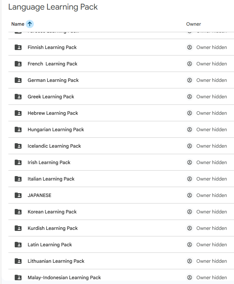The image size is (234, 284).
Task: Click the owner icon beside Italian Learning Pack
Action: 189,178
